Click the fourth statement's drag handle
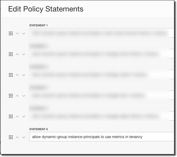The width and height of the screenshot is (177, 157). 11,96
